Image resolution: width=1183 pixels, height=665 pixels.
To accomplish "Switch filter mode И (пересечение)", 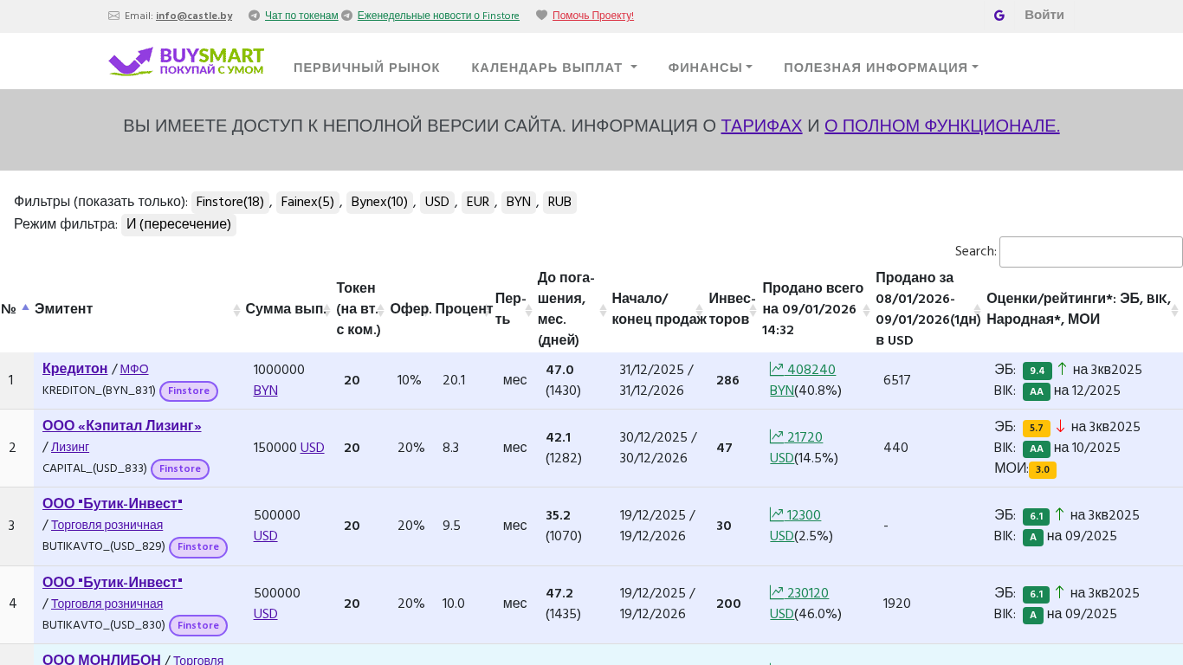I will 178,224.
